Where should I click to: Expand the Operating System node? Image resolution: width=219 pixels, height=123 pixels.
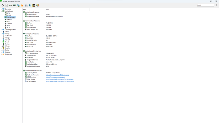[x=1, y=30]
